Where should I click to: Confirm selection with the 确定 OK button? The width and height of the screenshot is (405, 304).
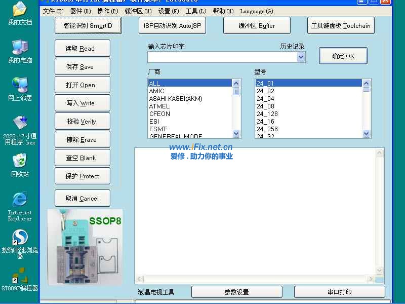343,56
